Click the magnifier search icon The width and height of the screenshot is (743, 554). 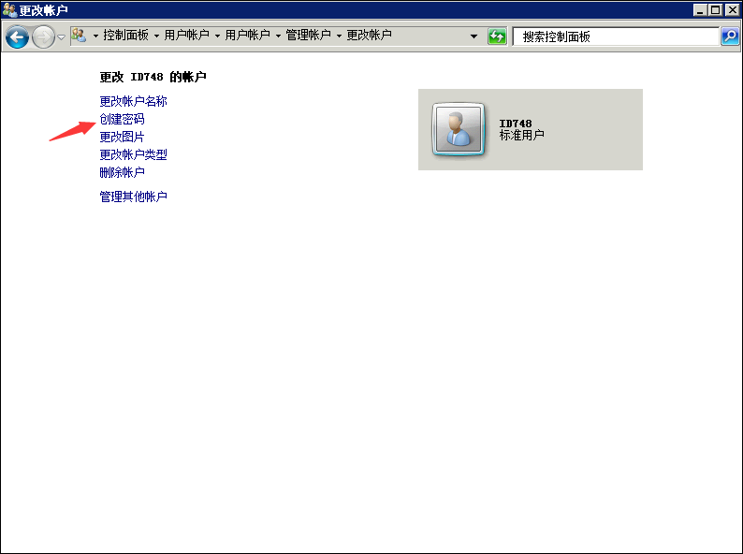click(730, 36)
